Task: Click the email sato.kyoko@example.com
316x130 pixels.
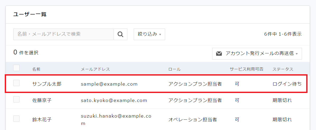Action: pos(114,100)
